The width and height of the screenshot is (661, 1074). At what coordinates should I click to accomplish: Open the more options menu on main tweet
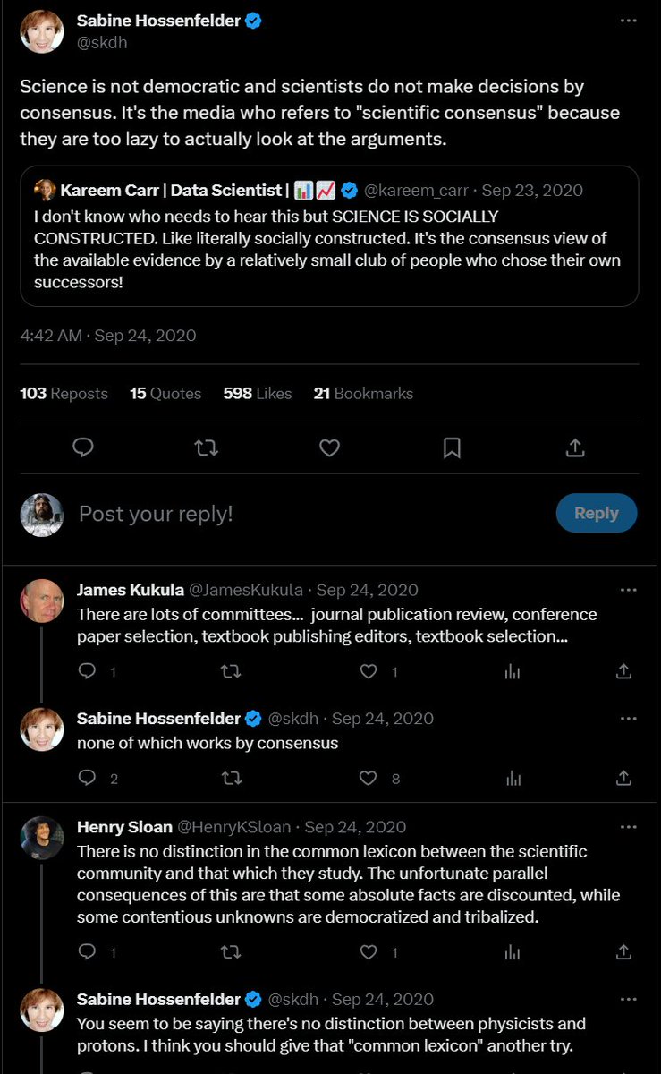[628, 21]
